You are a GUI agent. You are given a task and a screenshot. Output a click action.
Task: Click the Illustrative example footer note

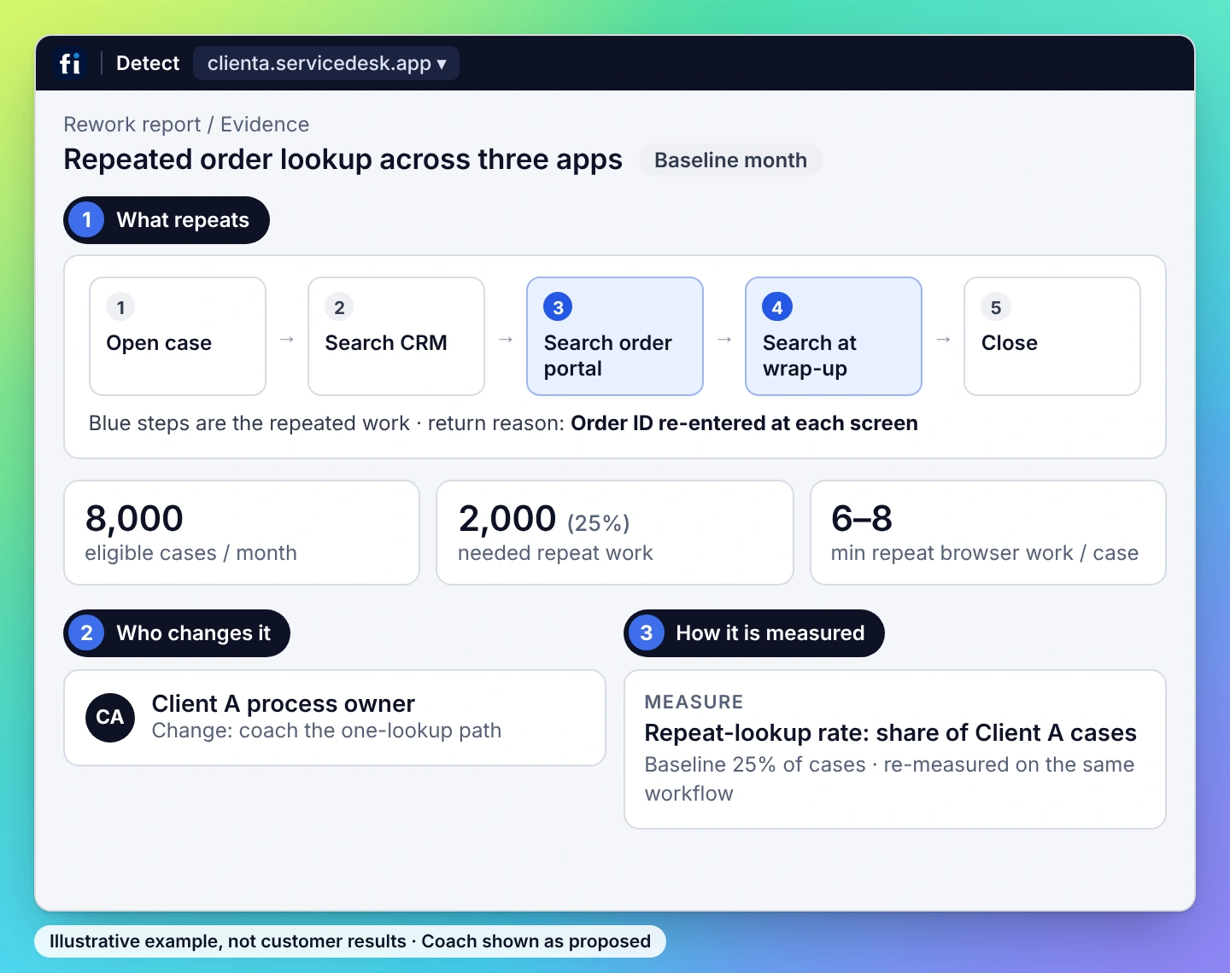point(350,941)
